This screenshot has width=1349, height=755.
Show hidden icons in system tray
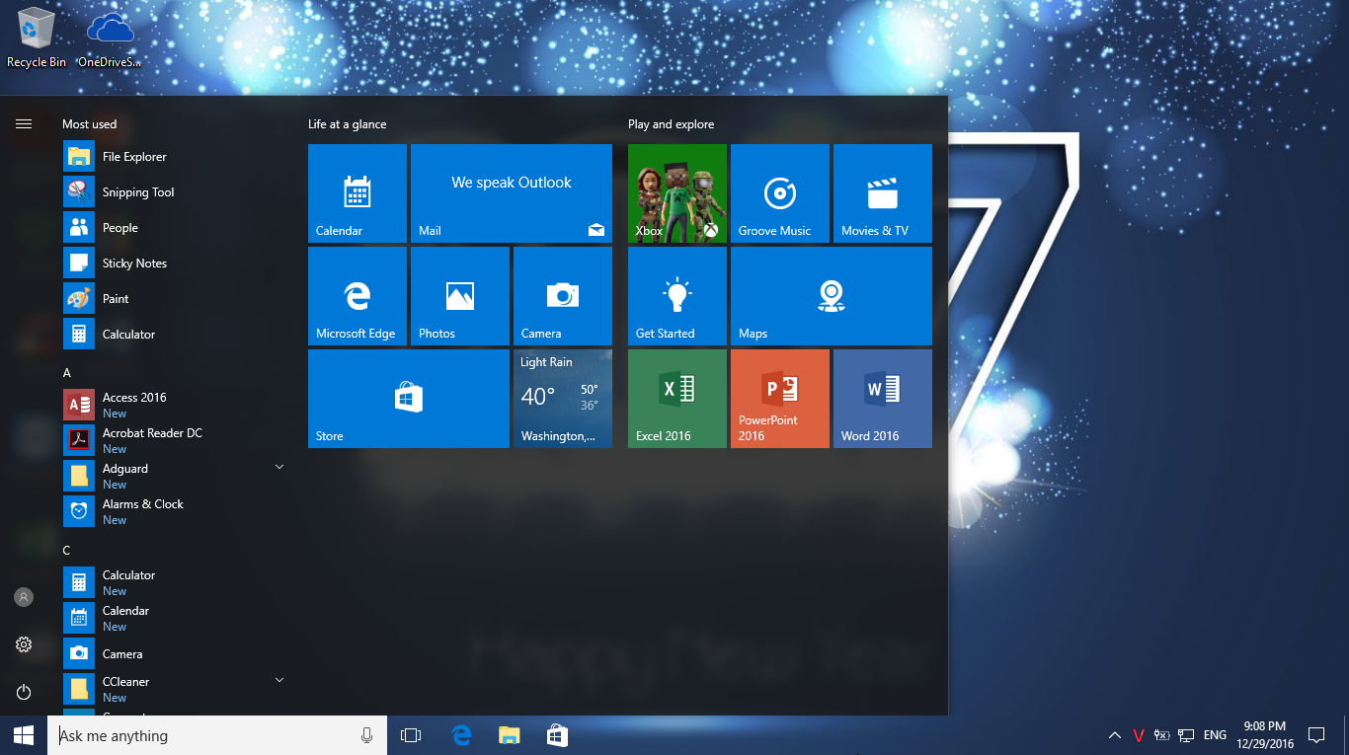click(1115, 735)
